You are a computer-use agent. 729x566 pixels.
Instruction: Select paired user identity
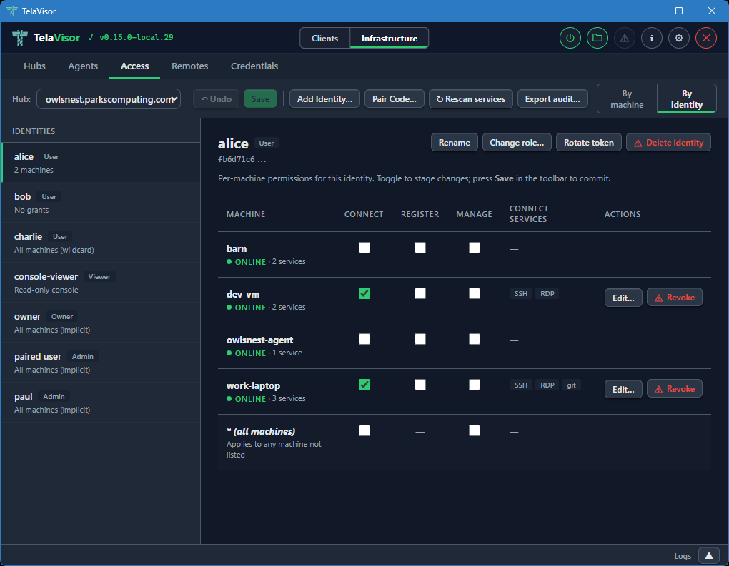pos(101,362)
